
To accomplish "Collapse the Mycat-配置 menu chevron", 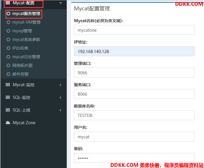I will [60, 3].
